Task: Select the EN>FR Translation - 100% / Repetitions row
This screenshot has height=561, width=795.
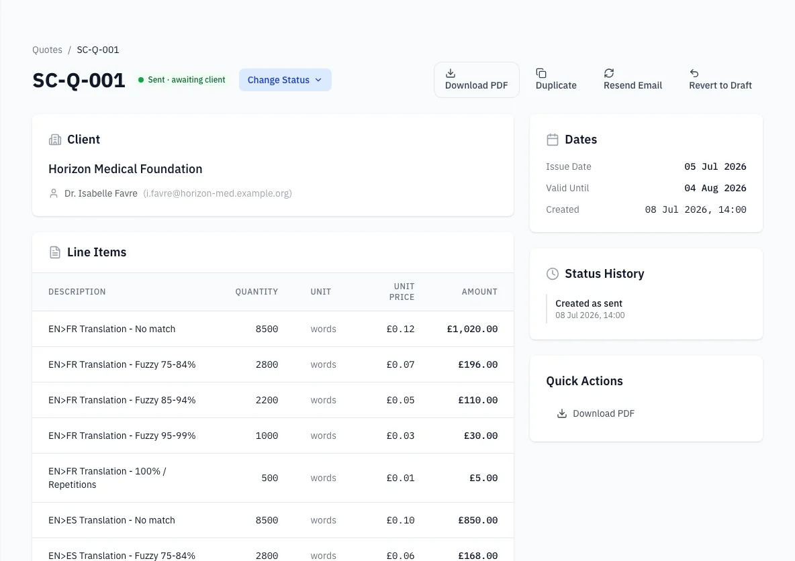Action: [273, 478]
